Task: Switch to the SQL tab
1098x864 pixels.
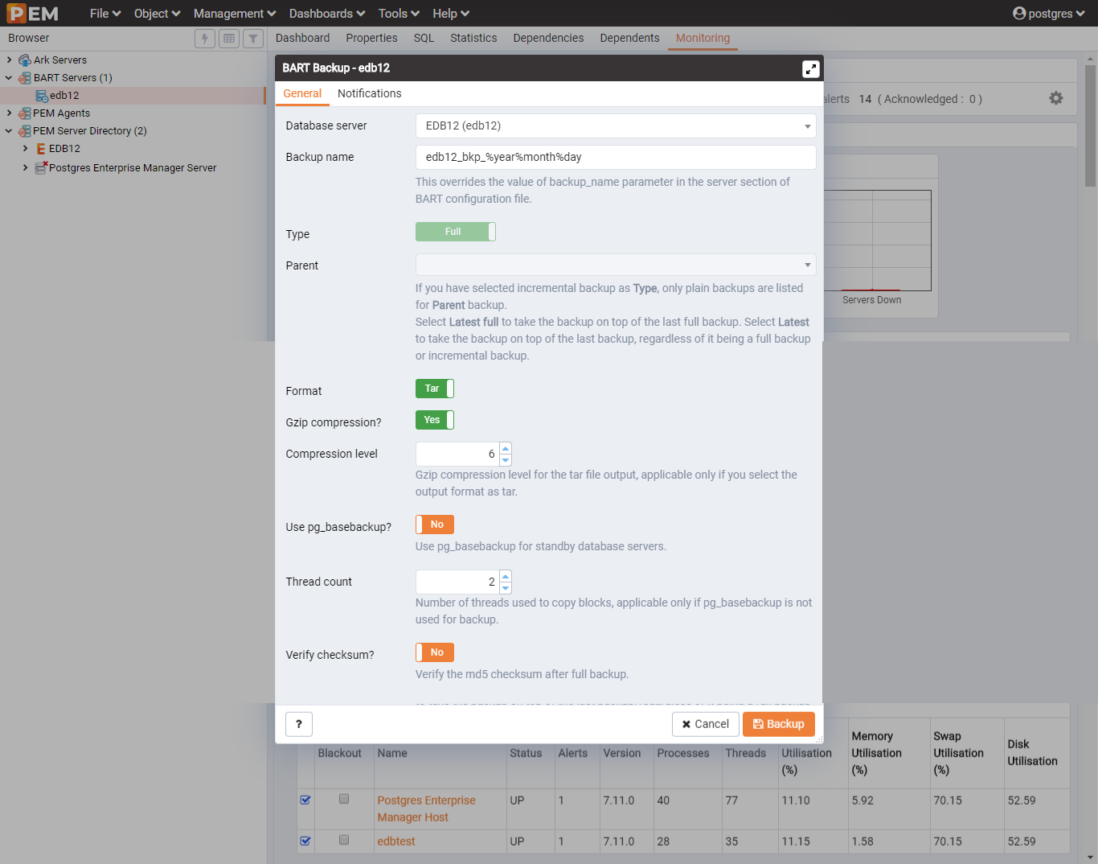Action: coord(424,38)
